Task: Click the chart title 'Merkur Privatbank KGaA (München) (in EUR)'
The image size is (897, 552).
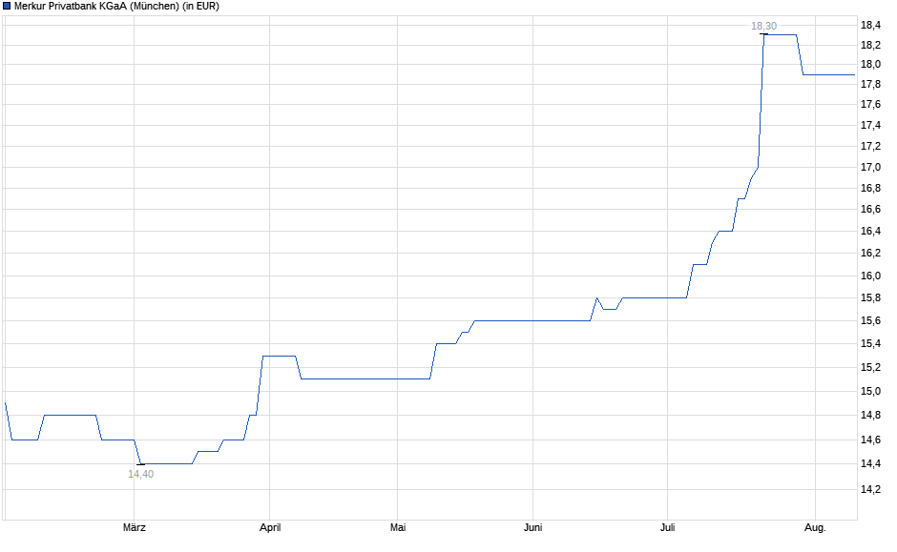Action: tap(116, 7)
